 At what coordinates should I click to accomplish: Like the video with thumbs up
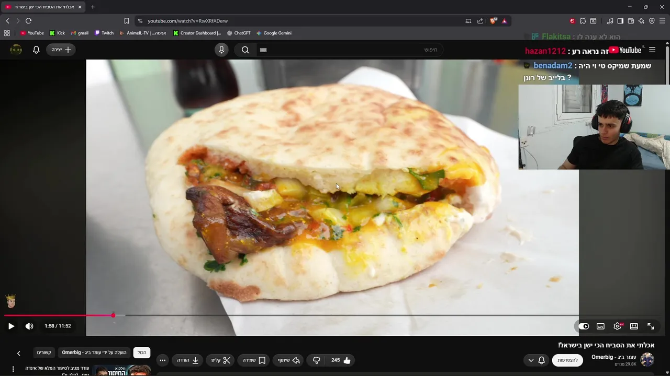341,360
